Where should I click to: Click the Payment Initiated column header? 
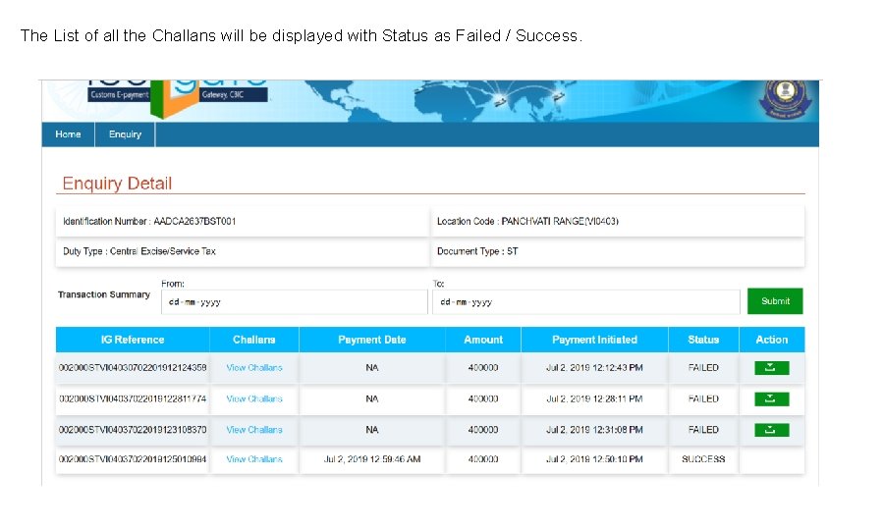[x=595, y=340]
